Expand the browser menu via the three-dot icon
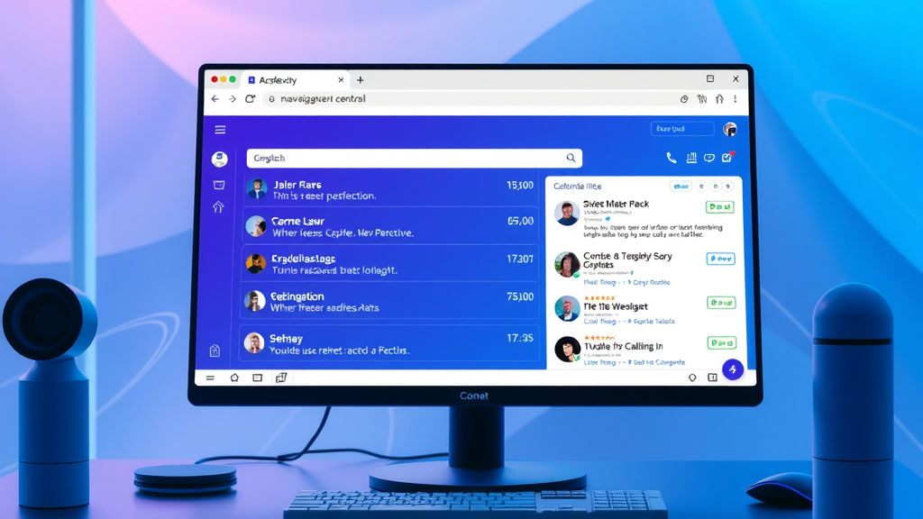The width and height of the screenshot is (923, 519). 735,99
